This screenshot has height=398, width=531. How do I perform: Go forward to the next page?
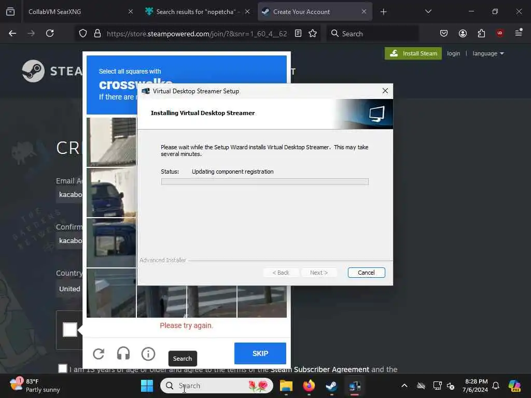tap(31, 33)
